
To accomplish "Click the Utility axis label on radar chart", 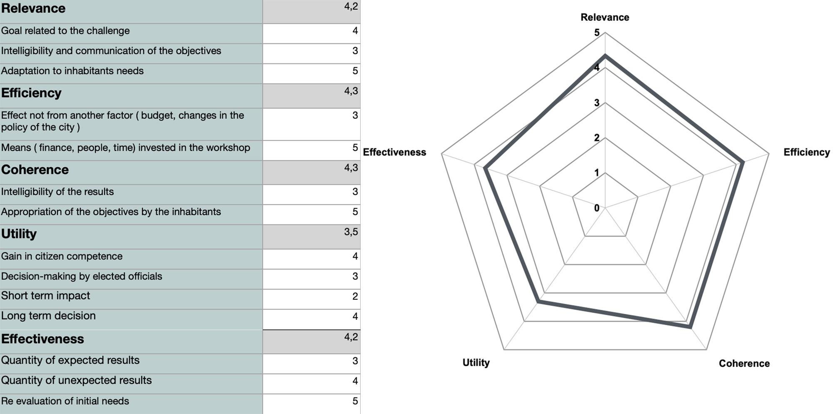I will tap(476, 363).
